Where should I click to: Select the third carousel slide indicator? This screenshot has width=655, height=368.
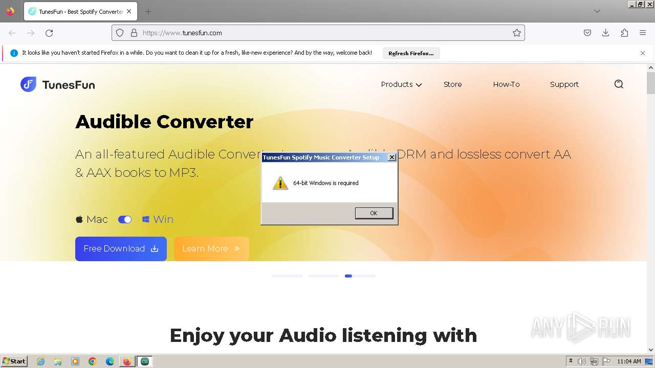[x=360, y=276]
